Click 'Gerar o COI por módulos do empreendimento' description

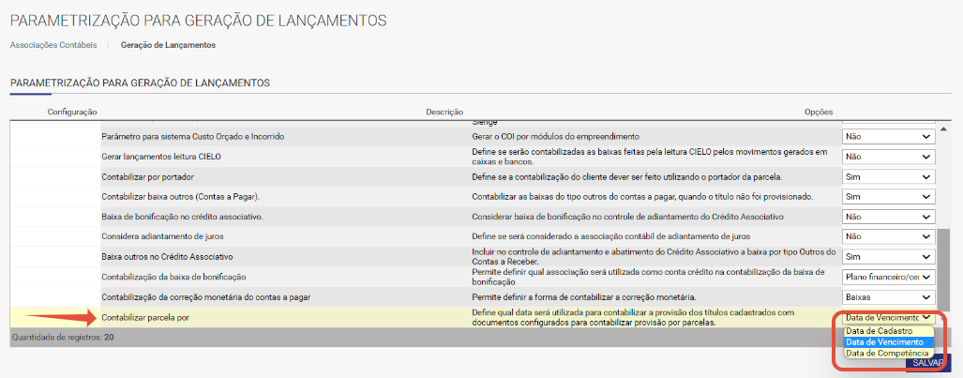556,136
